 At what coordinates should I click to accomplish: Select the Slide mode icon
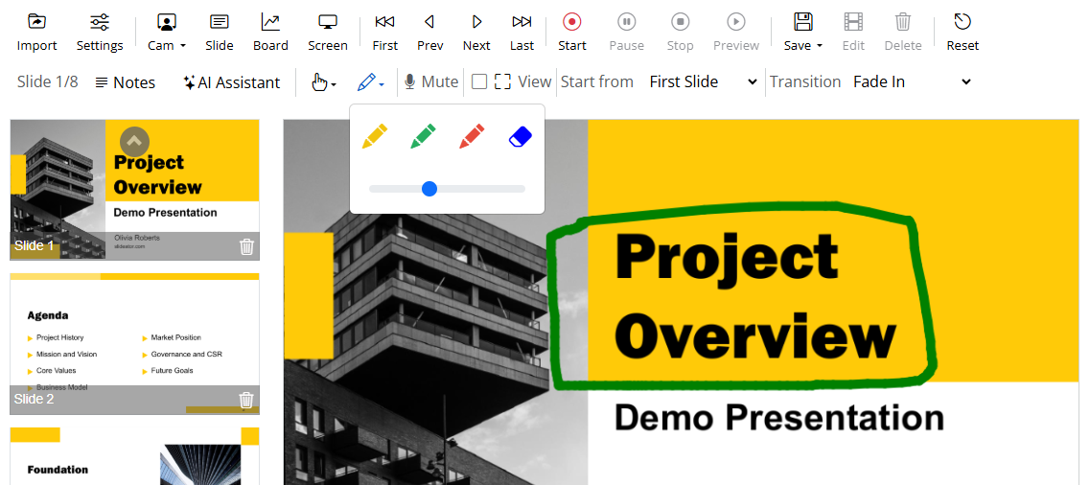[x=219, y=21]
